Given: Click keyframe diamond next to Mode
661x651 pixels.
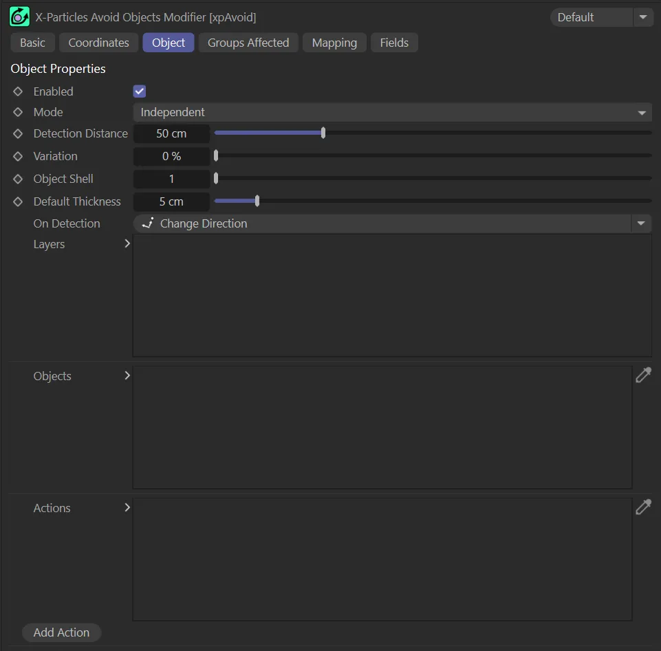Looking at the screenshot, I should coord(18,112).
